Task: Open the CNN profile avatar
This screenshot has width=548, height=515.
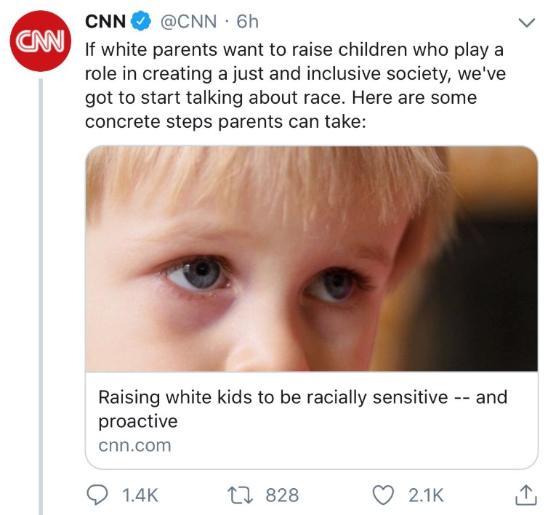Action: click(41, 40)
